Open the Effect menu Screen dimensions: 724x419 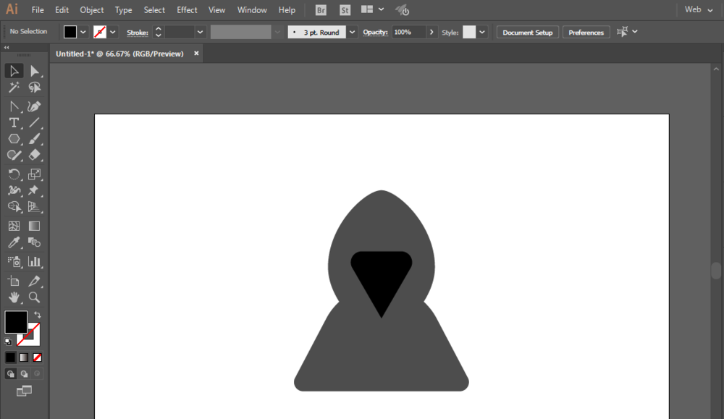(187, 10)
